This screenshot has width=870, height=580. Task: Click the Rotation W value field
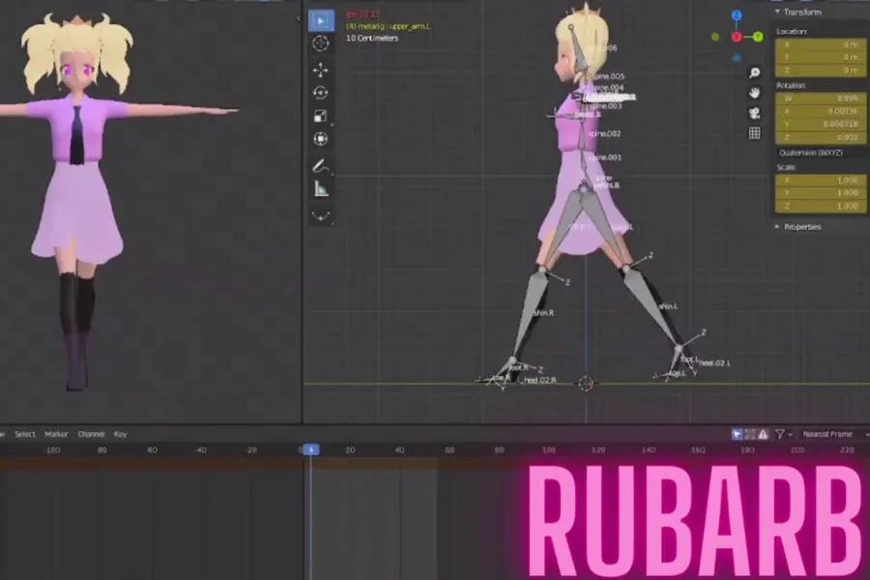point(821,99)
